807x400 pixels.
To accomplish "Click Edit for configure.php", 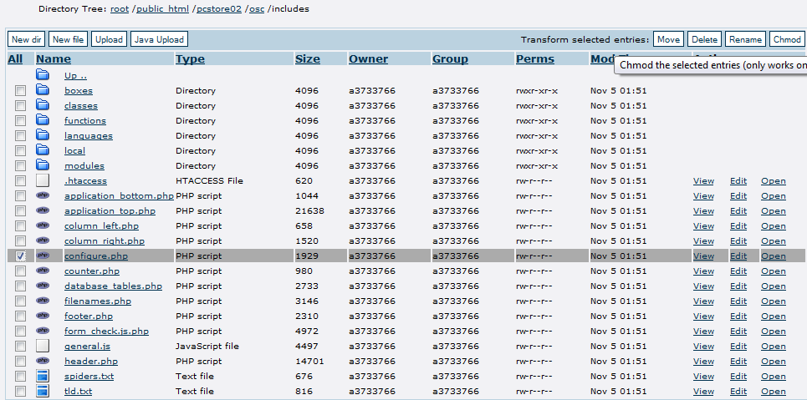I will point(738,256).
